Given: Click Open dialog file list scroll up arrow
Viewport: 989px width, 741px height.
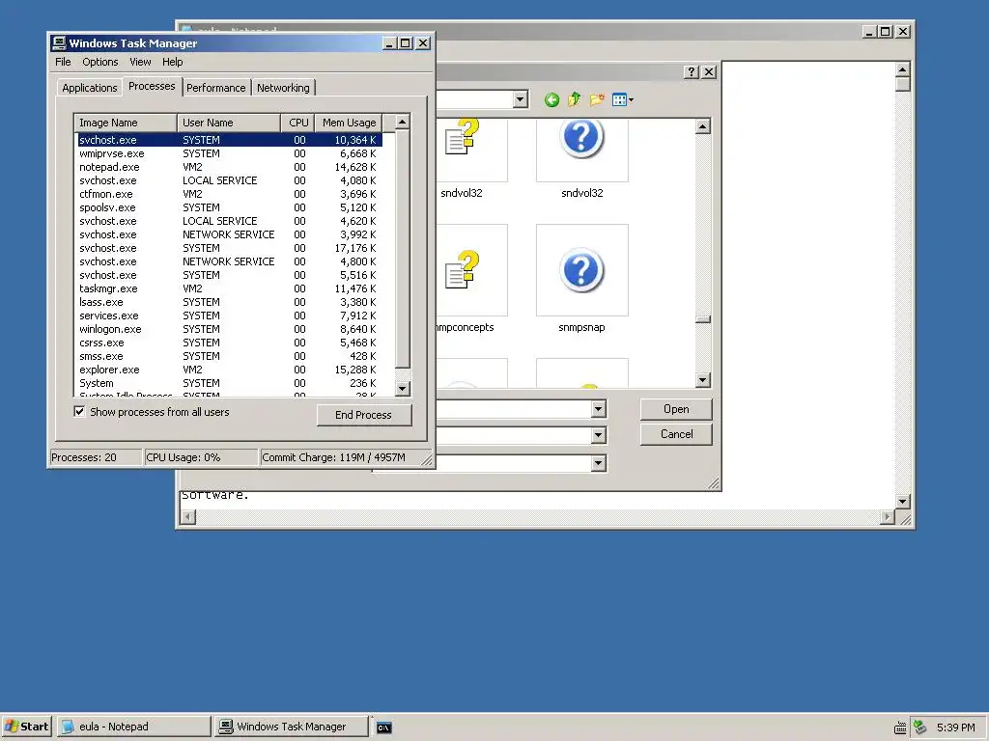Looking at the screenshot, I should [x=703, y=126].
